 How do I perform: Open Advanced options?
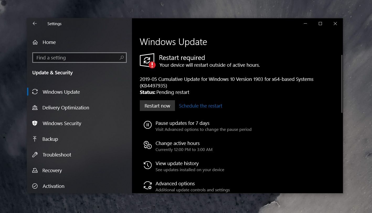[x=175, y=183]
